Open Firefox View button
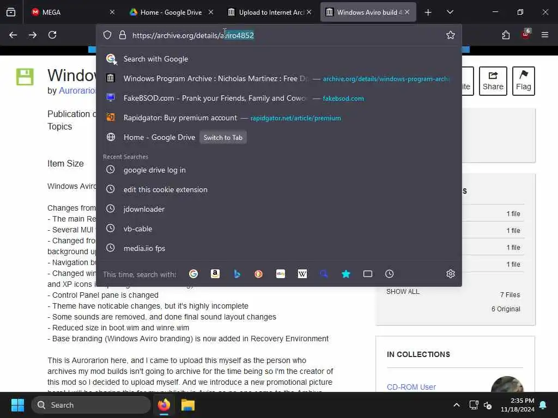The width and height of the screenshot is (558, 418). pyautogui.click(x=11, y=12)
